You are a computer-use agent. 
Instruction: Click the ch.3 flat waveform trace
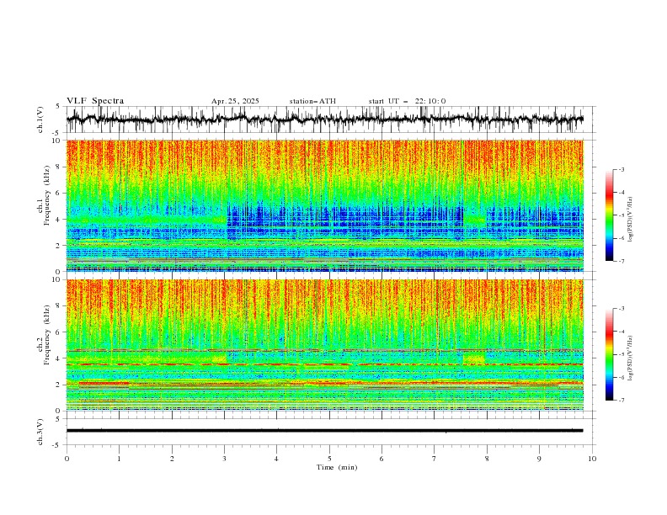tap(324, 431)
